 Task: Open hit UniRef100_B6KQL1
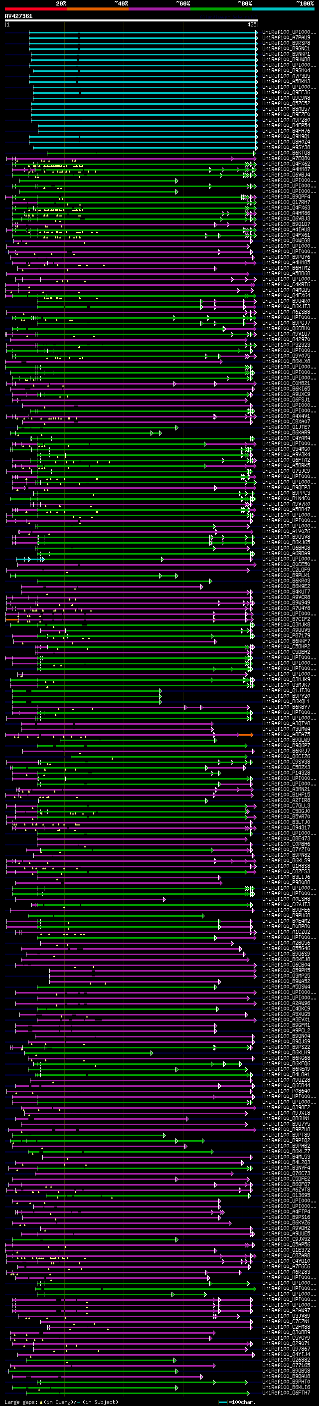coord(286,701)
